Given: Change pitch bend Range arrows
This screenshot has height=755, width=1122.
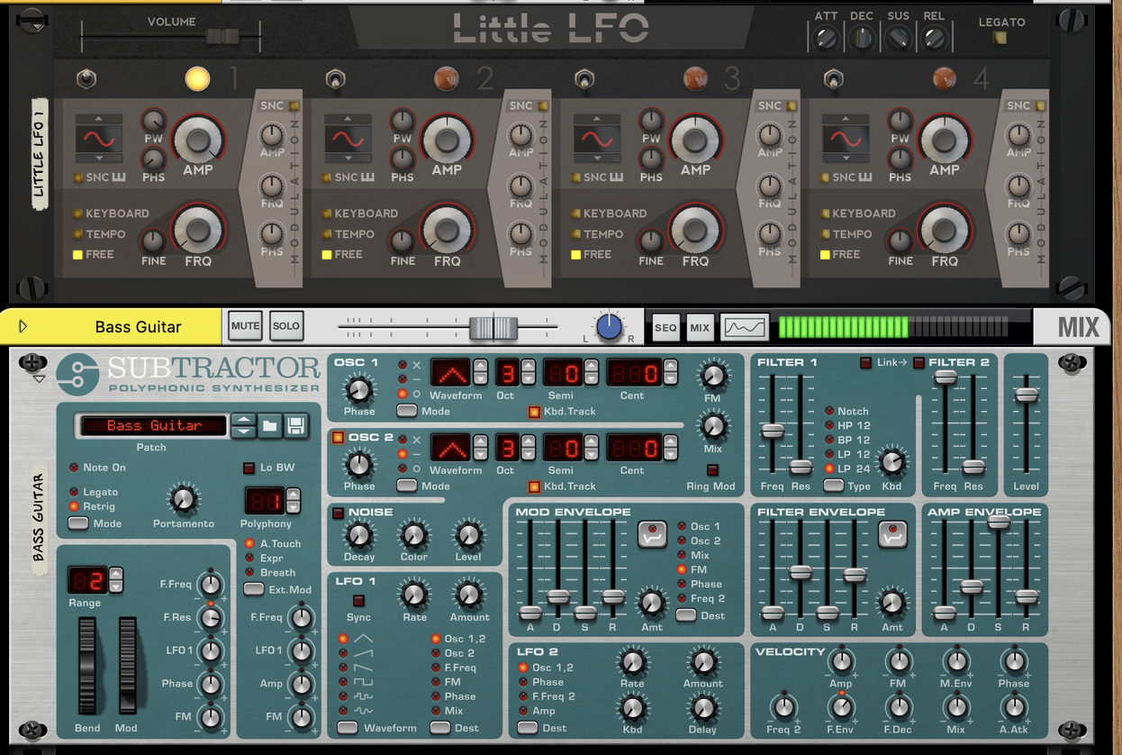Looking at the screenshot, I should pyautogui.click(x=115, y=580).
